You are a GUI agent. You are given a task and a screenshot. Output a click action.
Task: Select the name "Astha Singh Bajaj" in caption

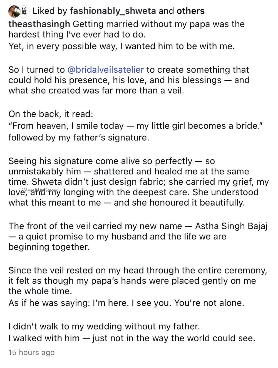pos(231,226)
